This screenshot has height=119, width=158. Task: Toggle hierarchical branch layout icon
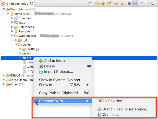point(129,4)
